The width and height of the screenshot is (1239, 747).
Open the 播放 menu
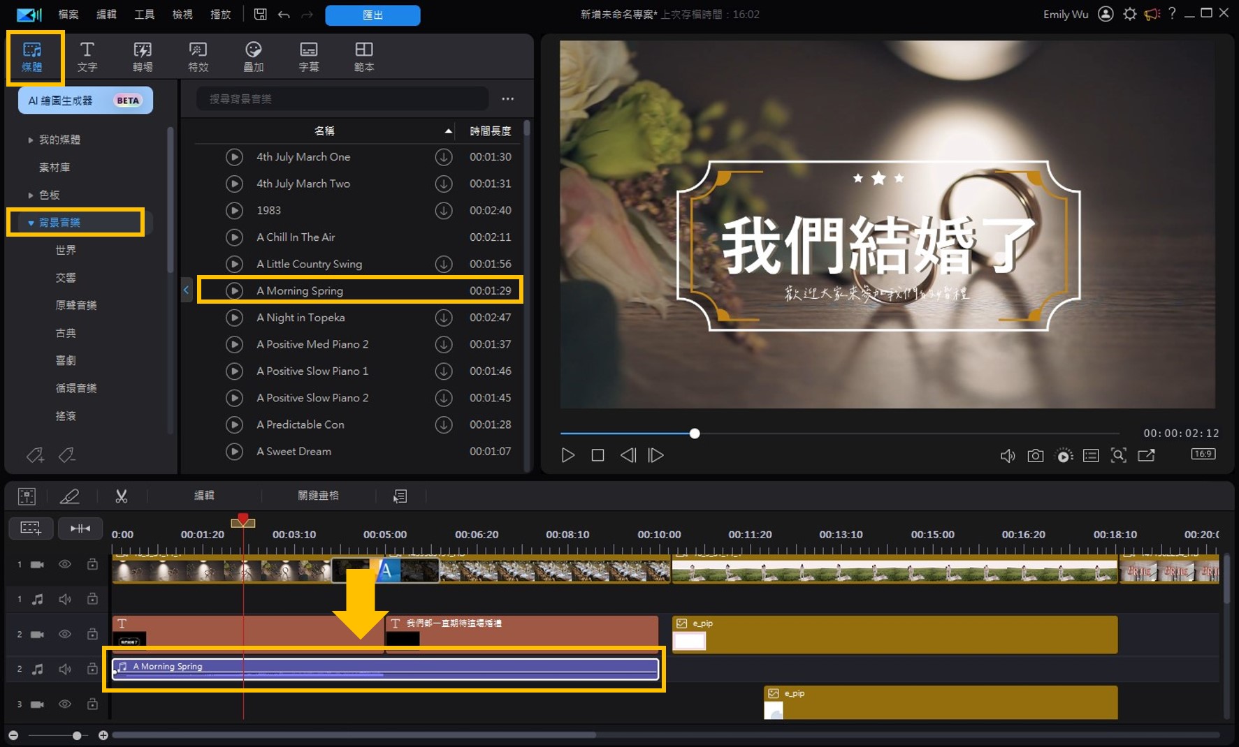pyautogui.click(x=220, y=14)
